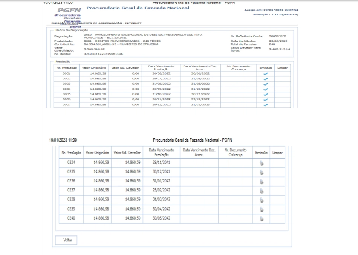Click Valor Sd. Devedor 14.860,59 in row 0234
Image resolution: width=358 pixels, height=255 pixels.
133,162
